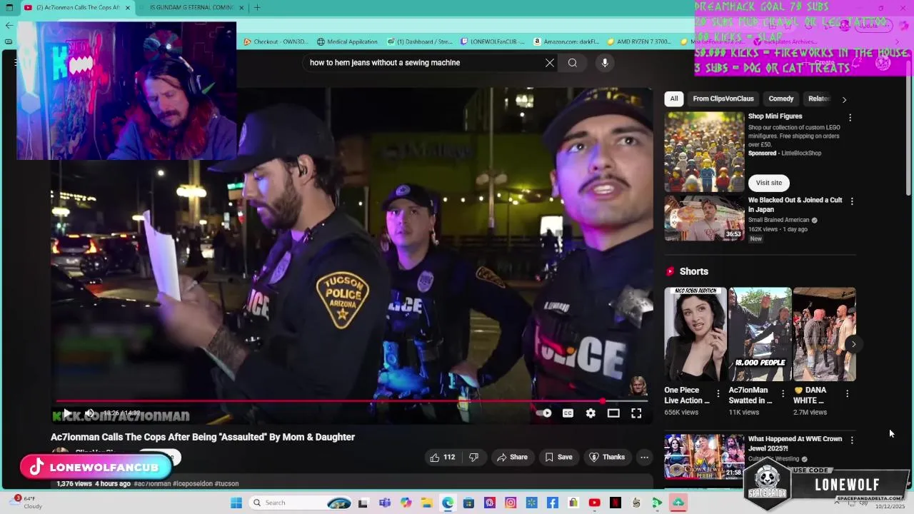Close the Ac7ionman Calls The Cops tab
The height and width of the screenshot is (514, 914).
click(x=128, y=8)
